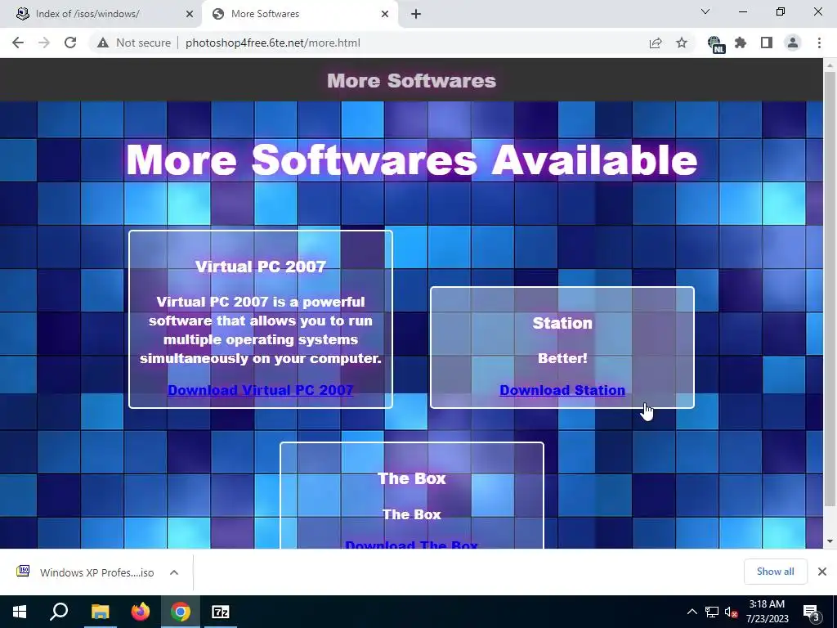
Task: Follow the Download The Box link
Action: pyautogui.click(x=412, y=544)
